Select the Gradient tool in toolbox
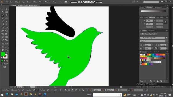 [x=6, y=37]
